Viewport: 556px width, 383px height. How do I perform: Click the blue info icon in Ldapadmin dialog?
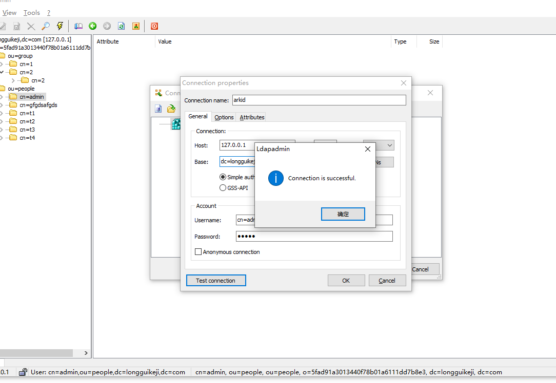point(276,178)
